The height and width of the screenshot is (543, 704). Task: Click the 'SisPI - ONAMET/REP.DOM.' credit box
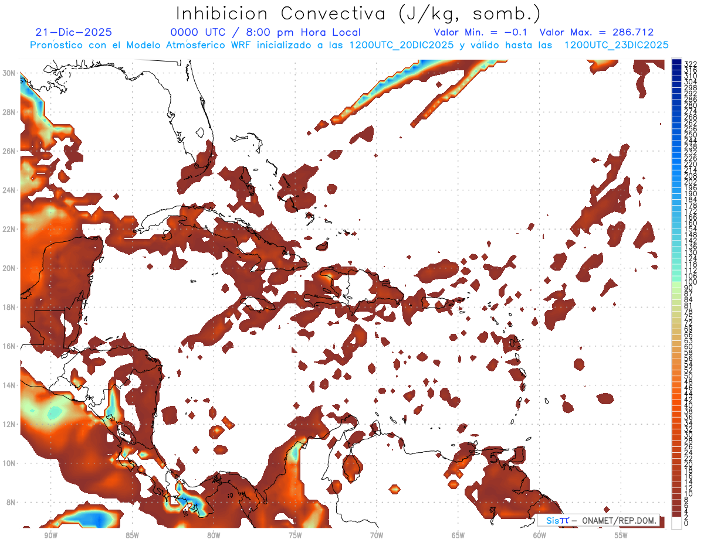coord(598,520)
